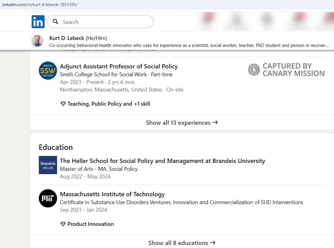Open Kurt D. Lebeck's profile photo thumbnail

point(37,40)
